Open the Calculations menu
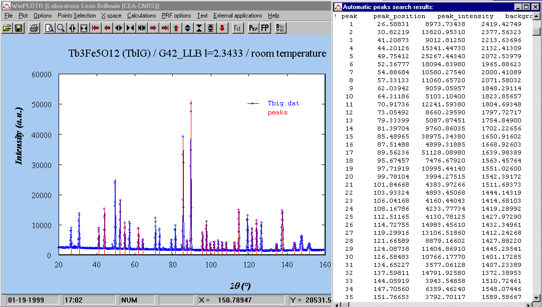 141,16
